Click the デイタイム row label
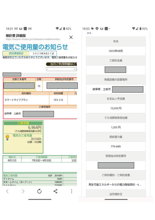Screen dimensions: 155x220 tap(9, 179)
